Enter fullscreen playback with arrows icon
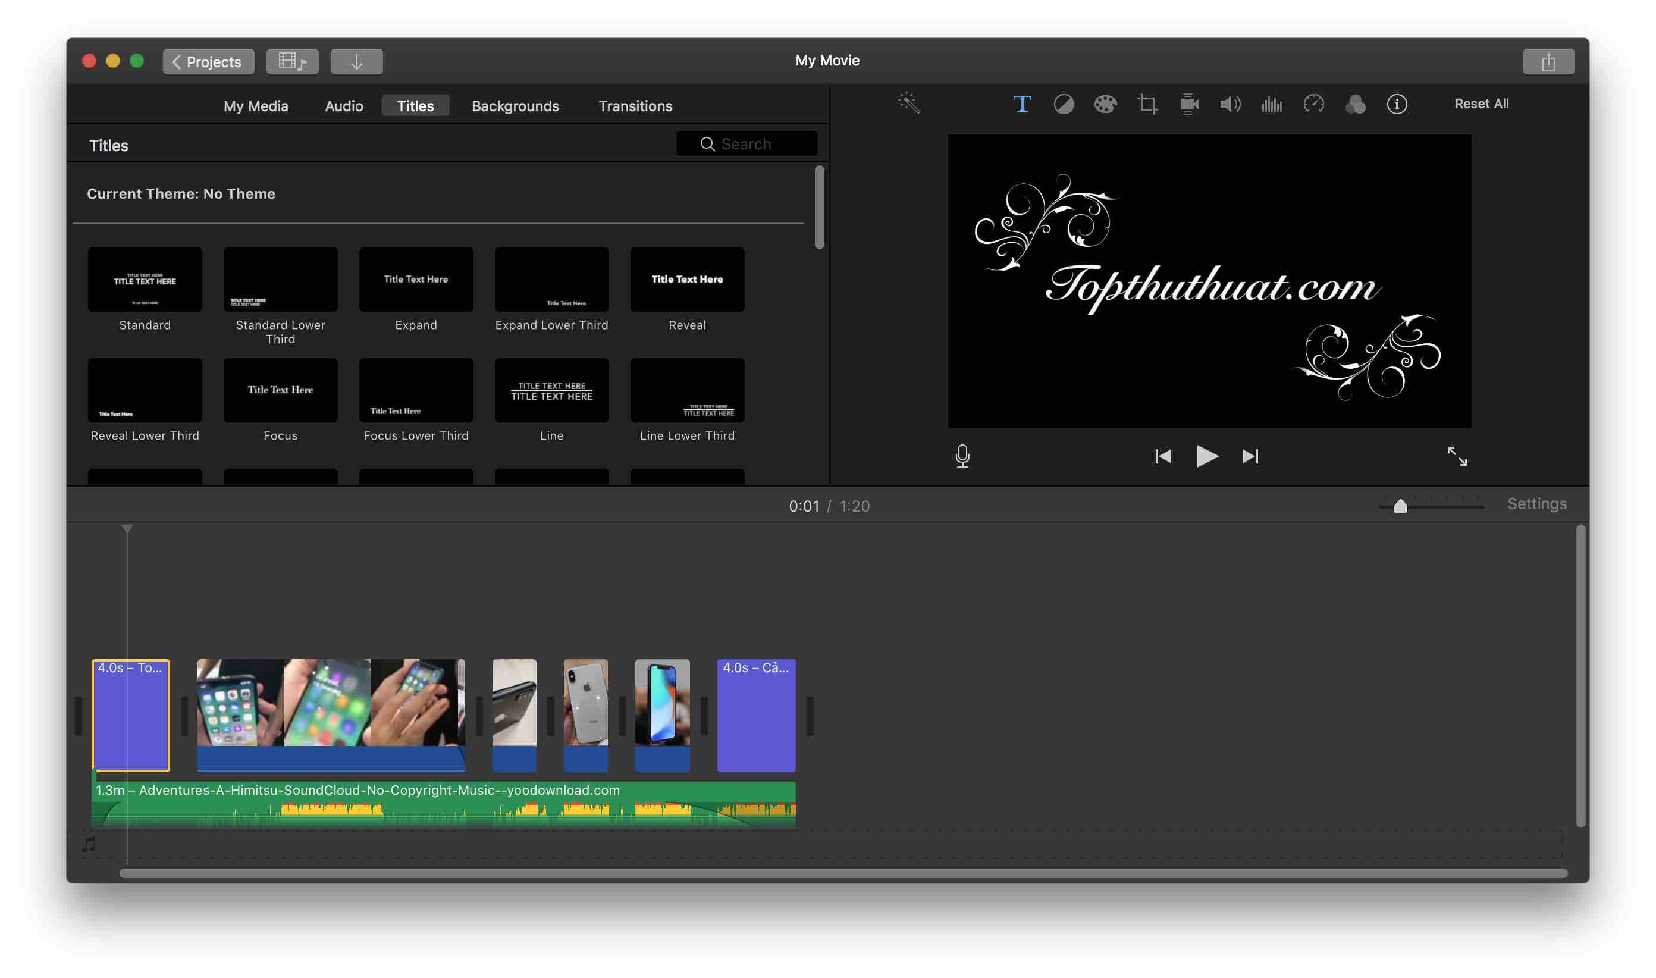Screen dimensions: 1656x978 click(x=1456, y=456)
